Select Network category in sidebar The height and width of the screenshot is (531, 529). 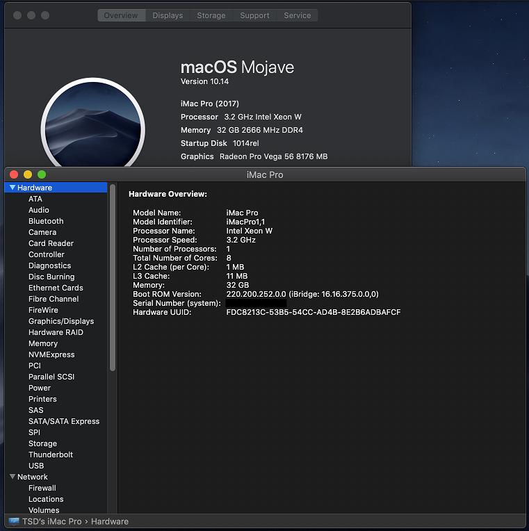tap(33, 477)
